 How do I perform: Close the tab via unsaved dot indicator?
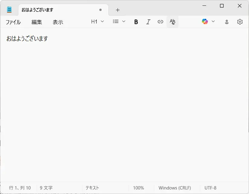(100, 10)
